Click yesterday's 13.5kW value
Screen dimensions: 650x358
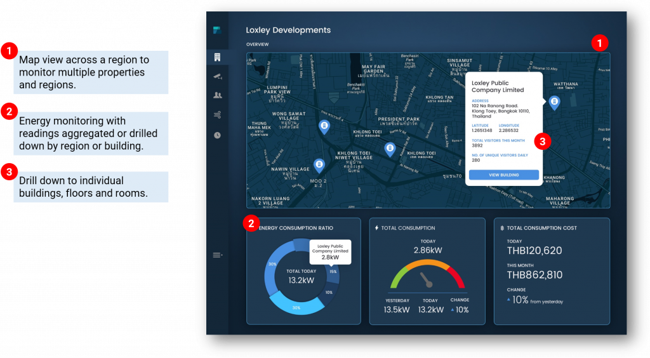coord(396,310)
